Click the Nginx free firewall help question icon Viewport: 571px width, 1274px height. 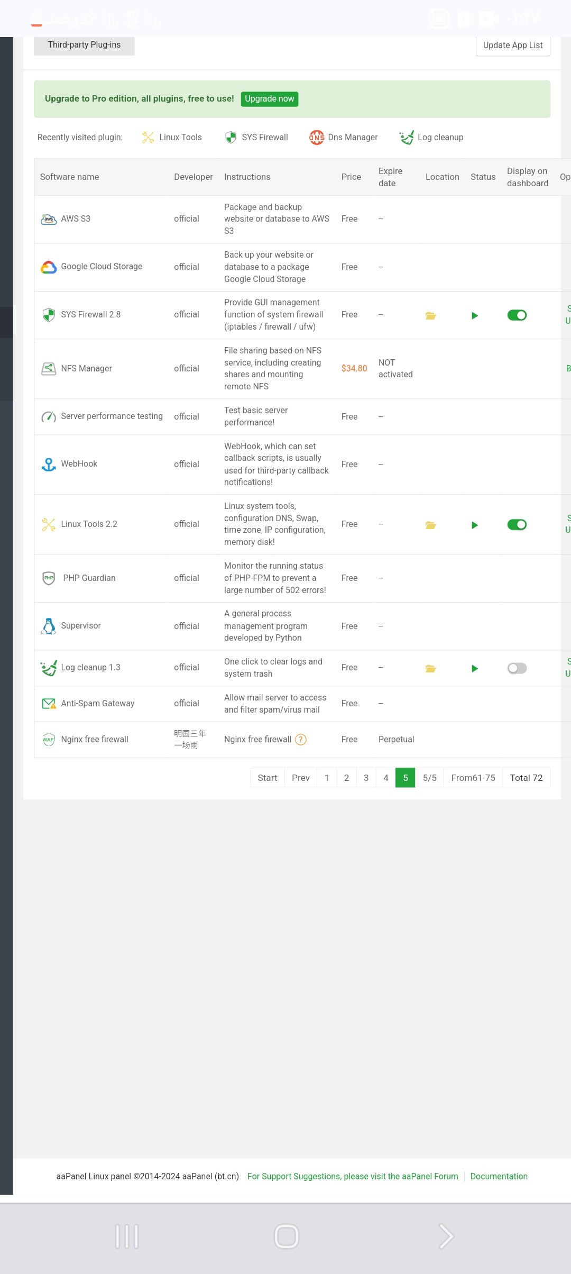301,740
